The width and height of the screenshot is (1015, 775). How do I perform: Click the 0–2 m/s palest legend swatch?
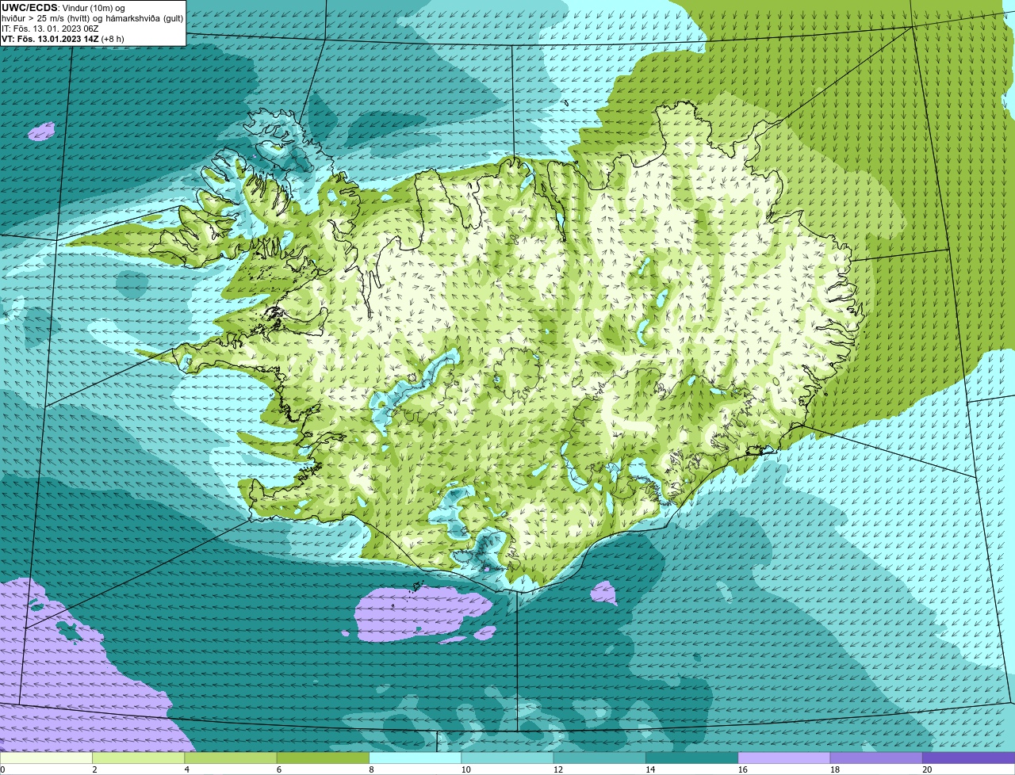tap(46, 758)
